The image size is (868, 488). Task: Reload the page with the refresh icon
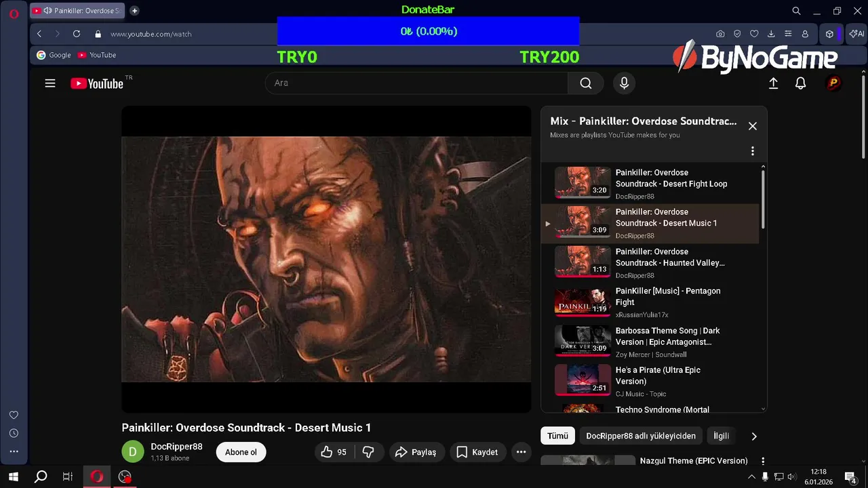pos(77,34)
